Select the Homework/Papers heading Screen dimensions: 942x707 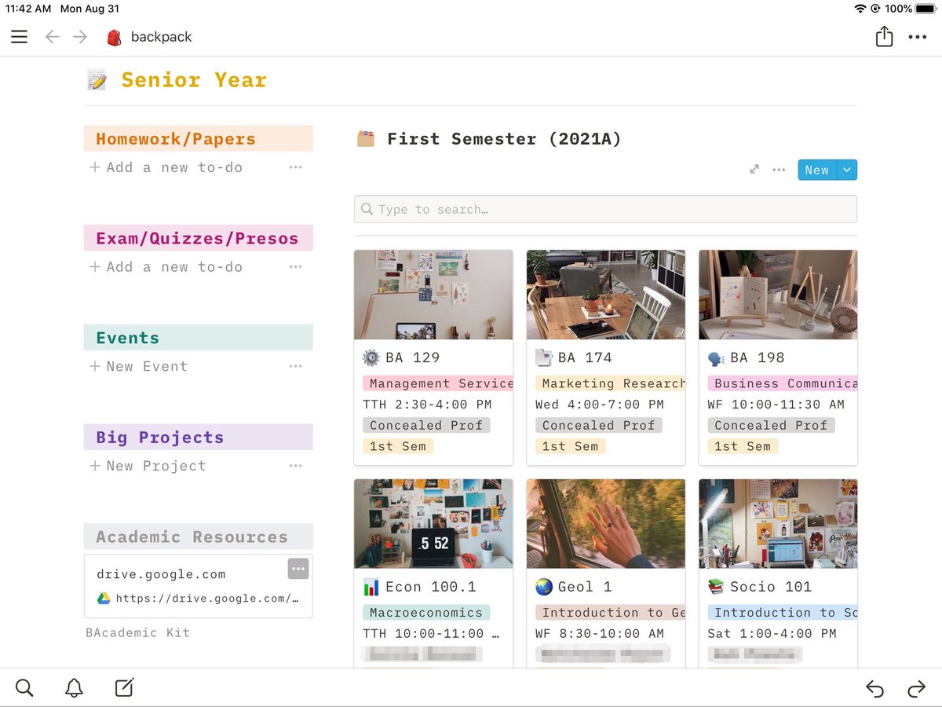click(x=176, y=139)
